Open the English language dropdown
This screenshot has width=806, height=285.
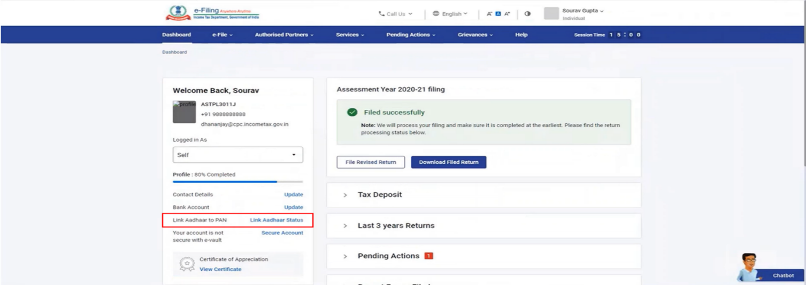click(450, 14)
